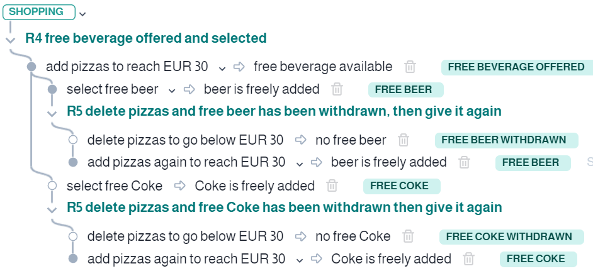Collapse the 'R4 free beverage offered and selected' section

[x=11, y=40]
